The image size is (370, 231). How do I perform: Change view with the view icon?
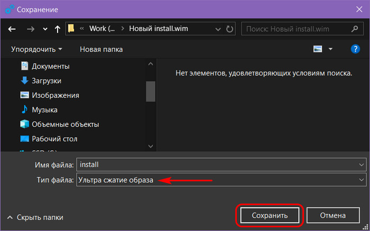click(x=318, y=49)
